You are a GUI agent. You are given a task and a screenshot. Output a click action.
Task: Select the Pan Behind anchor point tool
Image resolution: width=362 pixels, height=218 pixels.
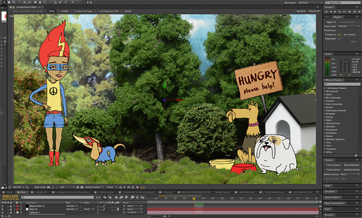tap(29, 2)
